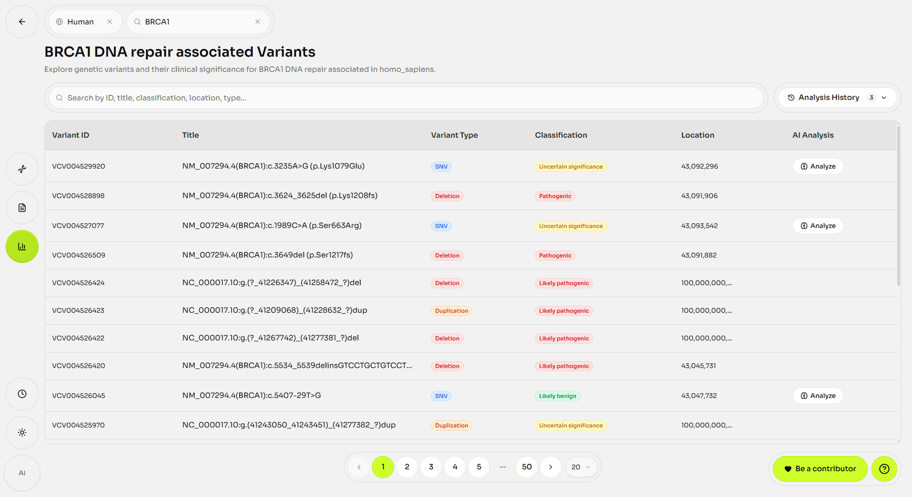
Task: Select the bar chart sidebar icon
Action: click(x=22, y=246)
